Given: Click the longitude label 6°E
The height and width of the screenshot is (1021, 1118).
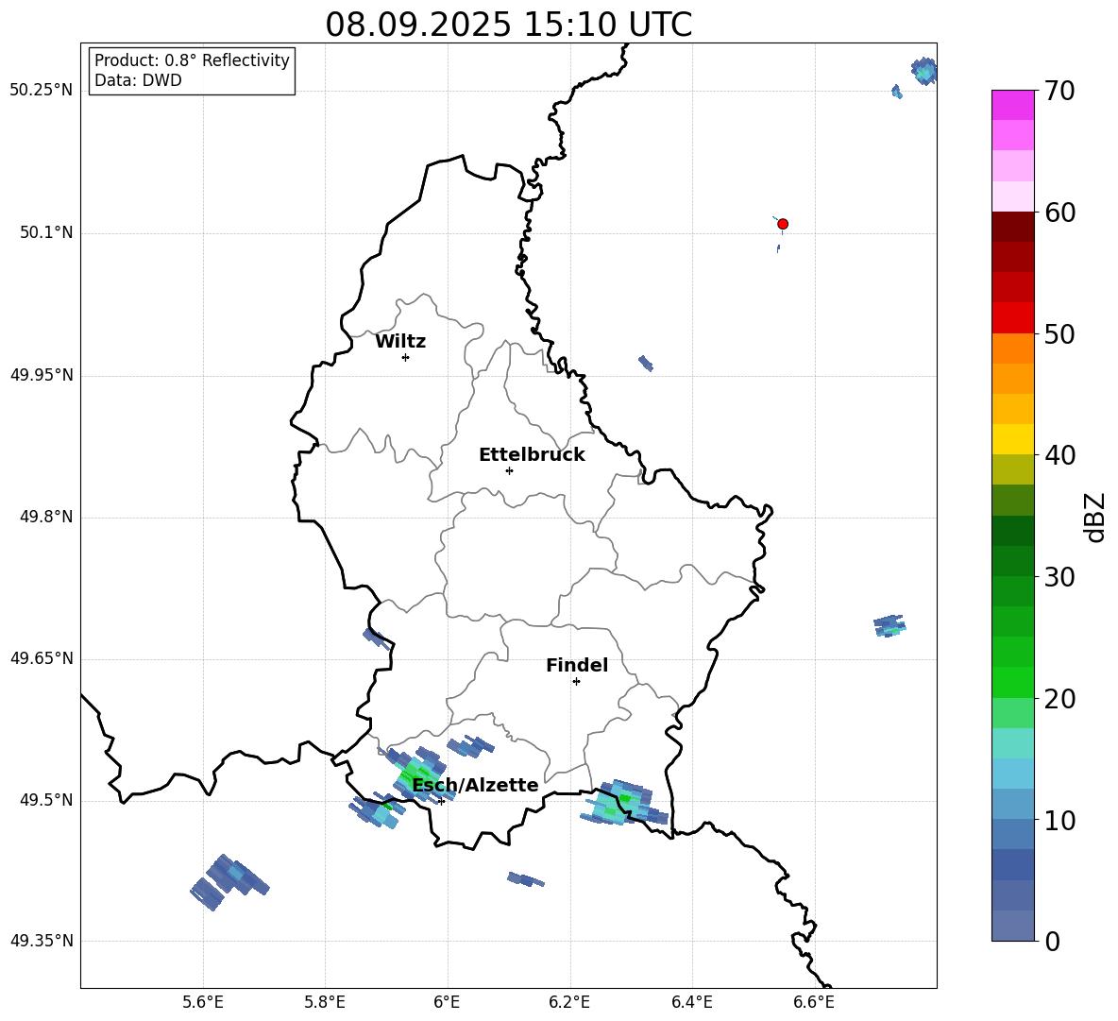Looking at the screenshot, I should point(447,1003).
